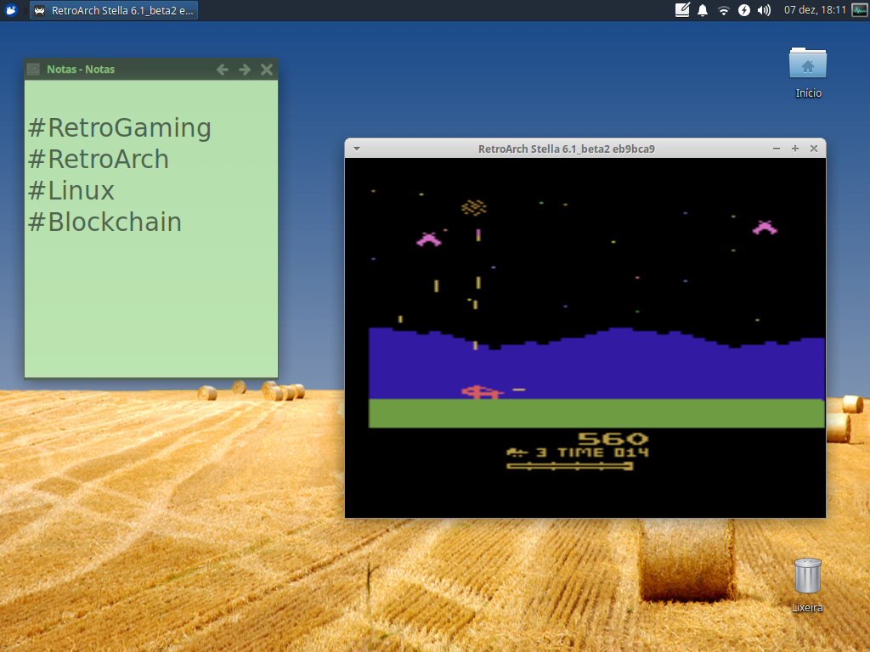
Task: Open the Wi-Fi network indicator
Action: [x=723, y=10]
